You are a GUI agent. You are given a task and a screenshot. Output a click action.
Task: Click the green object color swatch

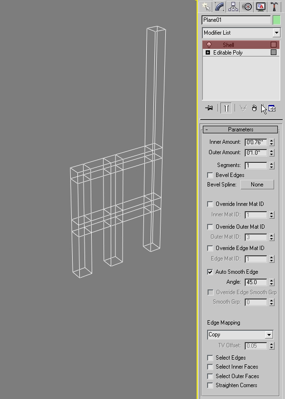(276, 20)
